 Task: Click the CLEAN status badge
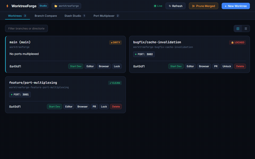pos(115,83)
